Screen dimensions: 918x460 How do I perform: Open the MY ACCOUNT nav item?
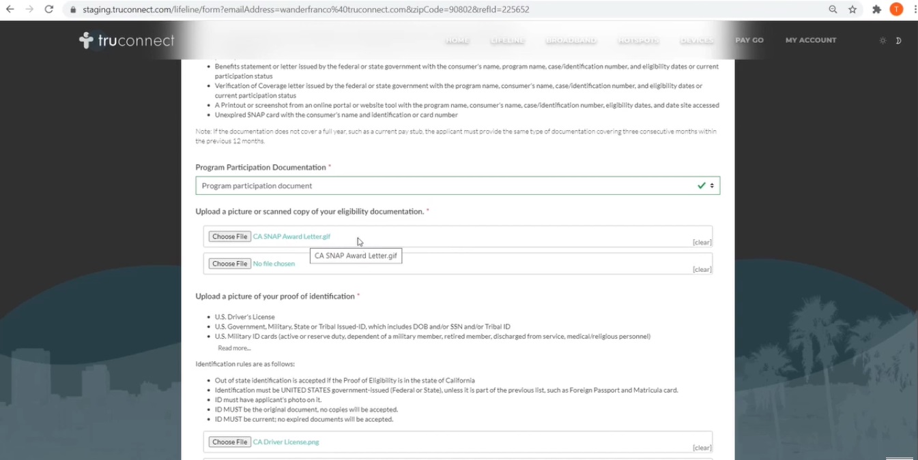(811, 40)
